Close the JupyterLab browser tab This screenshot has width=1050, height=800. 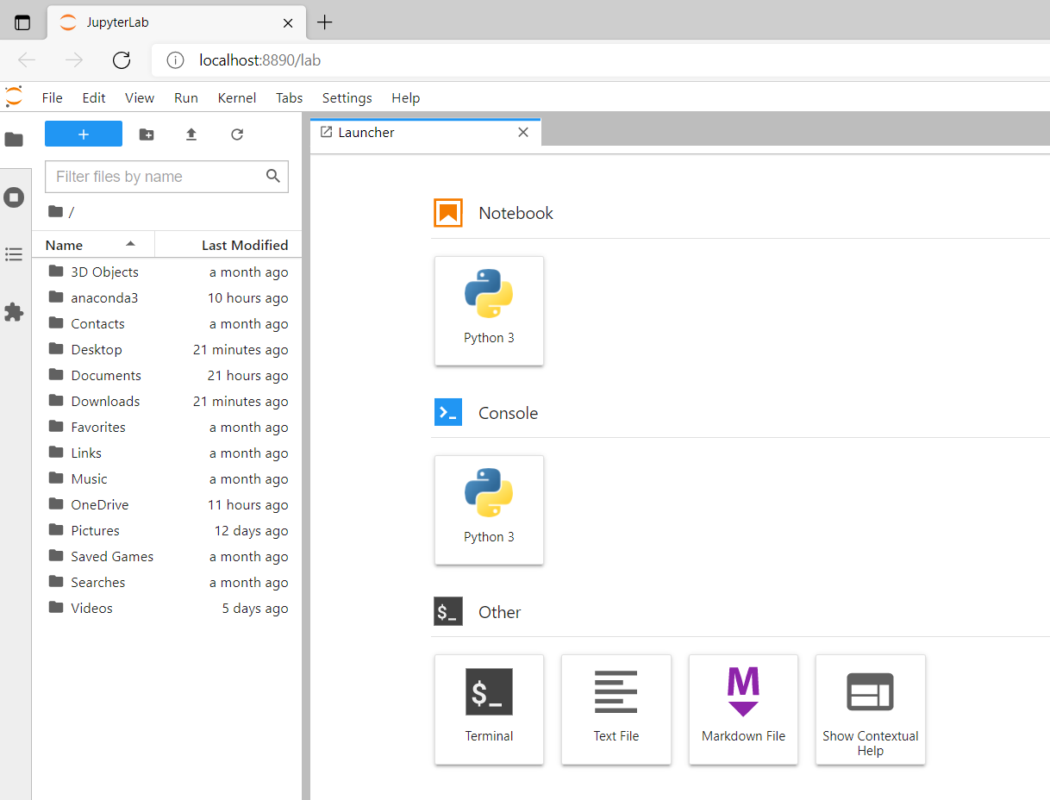coord(289,23)
